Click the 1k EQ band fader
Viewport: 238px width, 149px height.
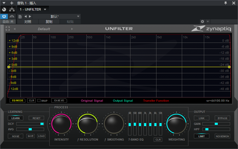click(145, 125)
